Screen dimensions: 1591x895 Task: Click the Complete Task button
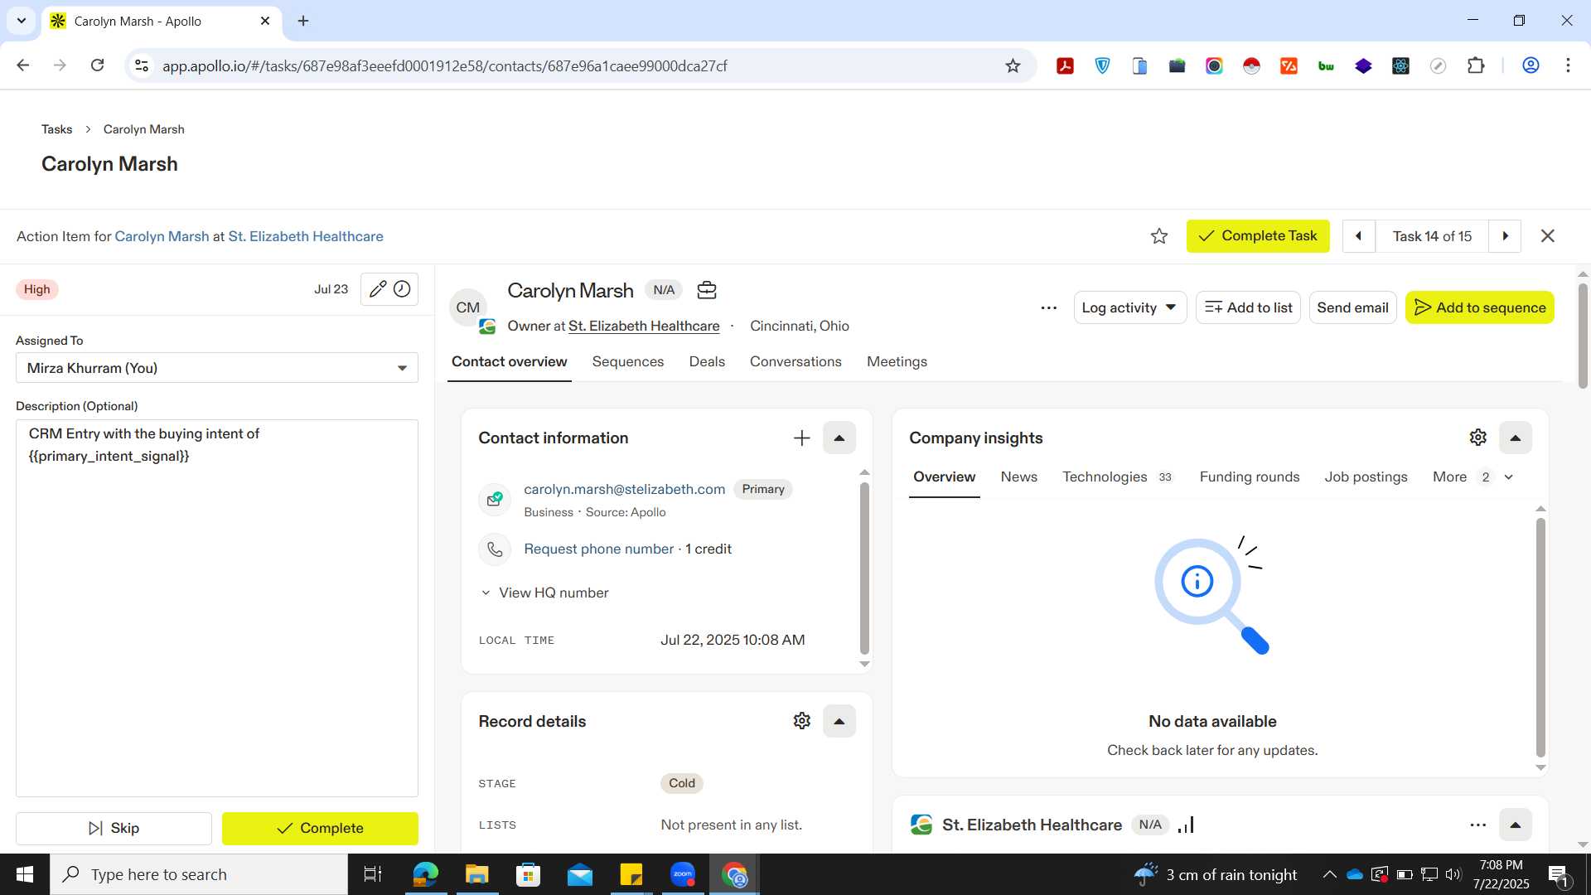tap(1258, 236)
